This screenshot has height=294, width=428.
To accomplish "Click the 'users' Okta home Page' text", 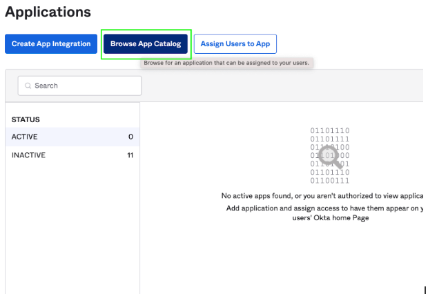I will pos(331,218).
